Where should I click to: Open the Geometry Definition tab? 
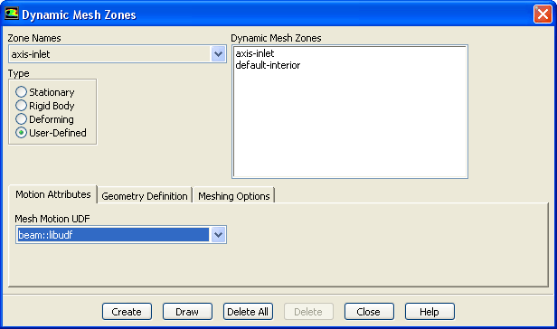(145, 196)
